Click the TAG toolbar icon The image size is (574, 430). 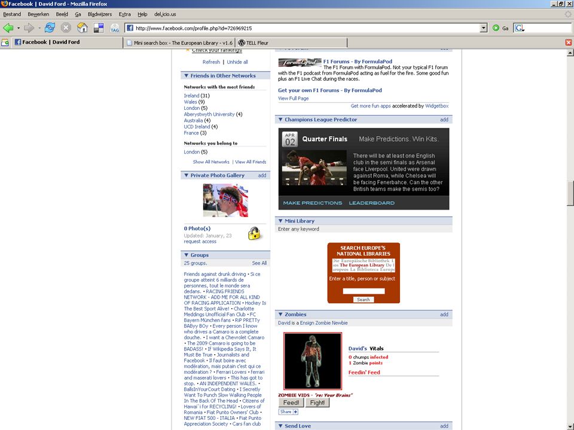click(115, 28)
